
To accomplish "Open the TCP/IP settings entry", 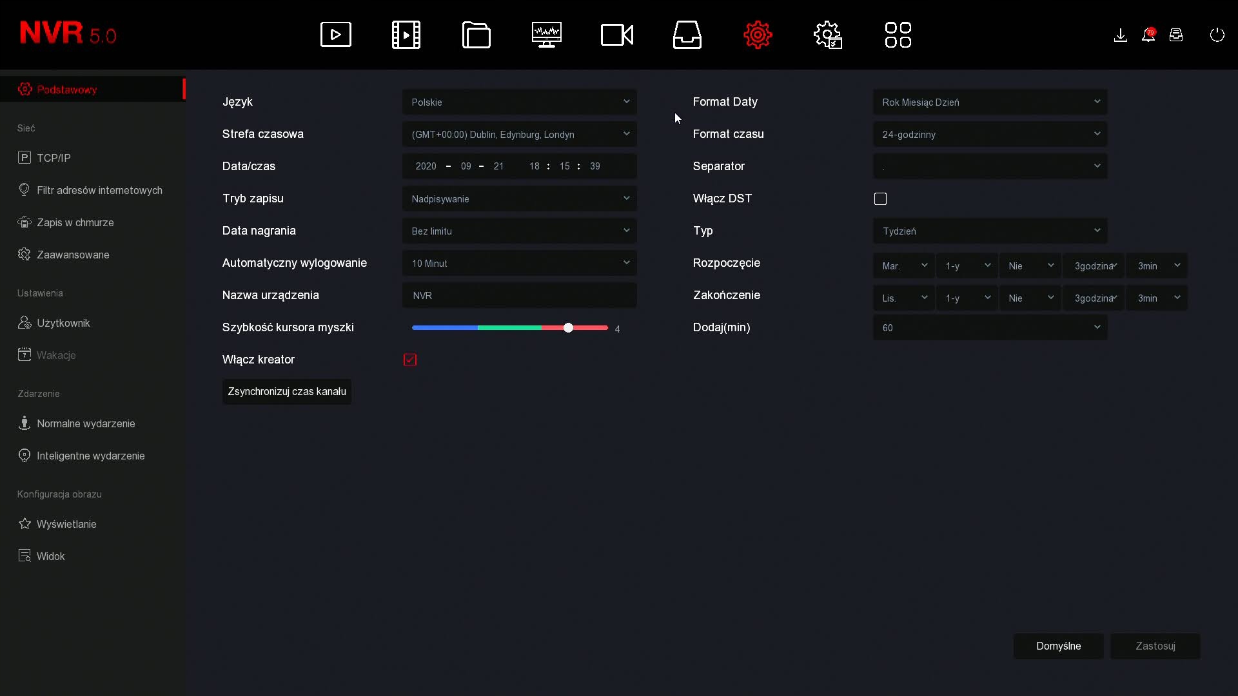I will 53,157.
